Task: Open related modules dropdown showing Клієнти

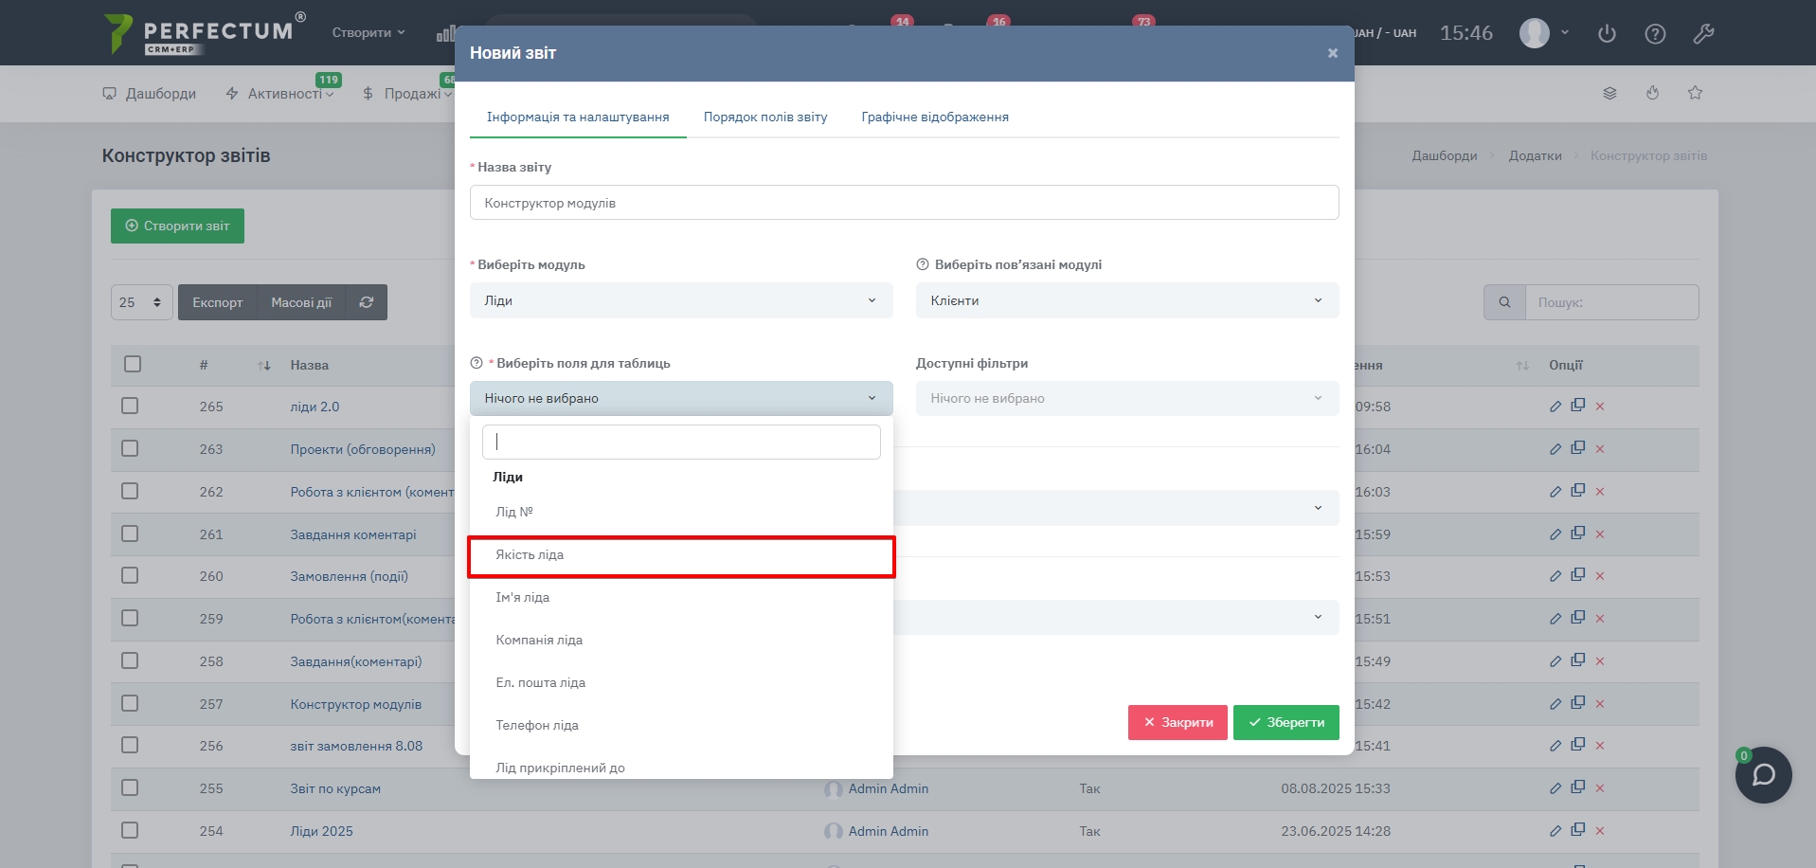Action: pos(1127,300)
